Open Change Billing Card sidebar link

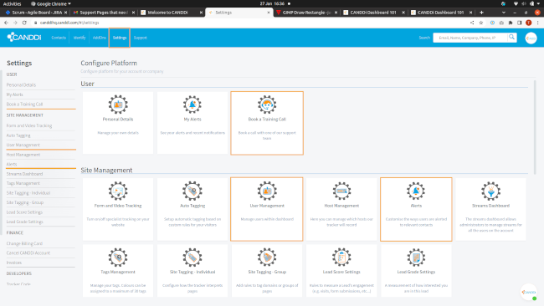pos(24,243)
